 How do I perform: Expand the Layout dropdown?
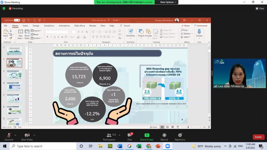click(36, 31)
